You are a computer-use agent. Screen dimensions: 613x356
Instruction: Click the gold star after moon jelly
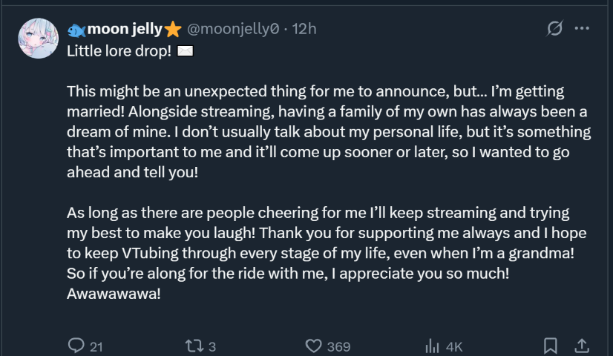pyautogui.click(x=173, y=29)
